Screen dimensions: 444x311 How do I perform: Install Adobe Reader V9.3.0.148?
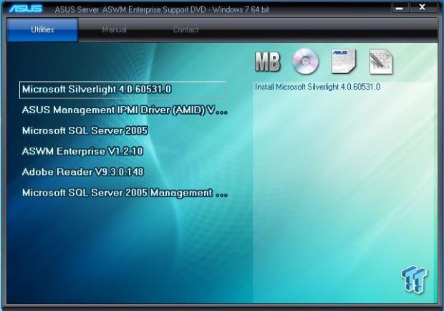(82, 172)
